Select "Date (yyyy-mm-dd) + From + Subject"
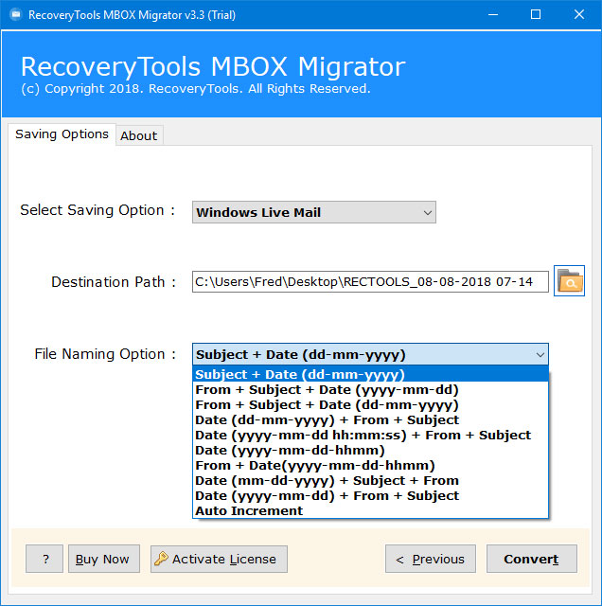602x606 pixels. (370, 495)
